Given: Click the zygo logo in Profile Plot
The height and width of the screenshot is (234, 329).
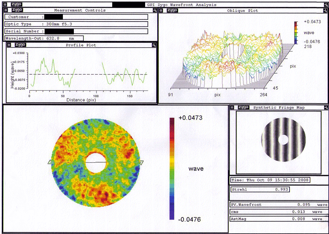Looking at the screenshot, I should [20, 45].
